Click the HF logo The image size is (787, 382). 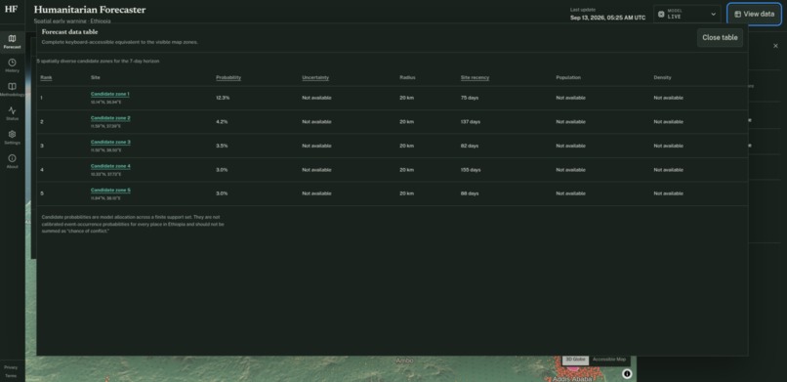click(x=11, y=9)
